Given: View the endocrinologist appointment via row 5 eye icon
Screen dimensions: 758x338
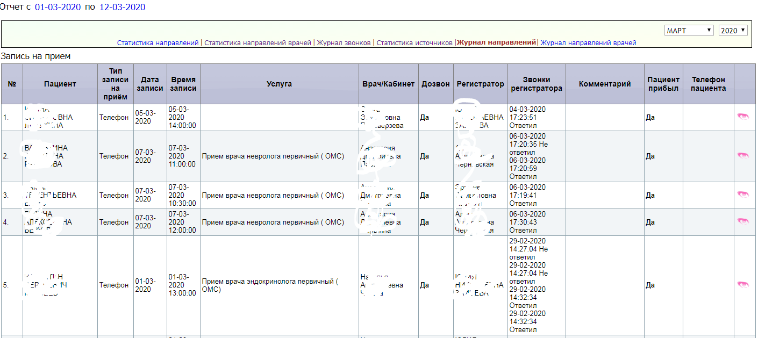Looking at the screenshot, I should pos(742,284).
